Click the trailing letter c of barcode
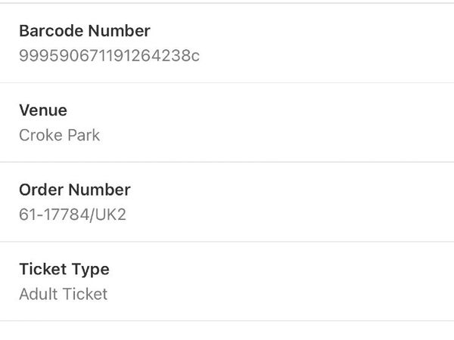This screenshot has height=340, width=454. click(x=195, y=57)
